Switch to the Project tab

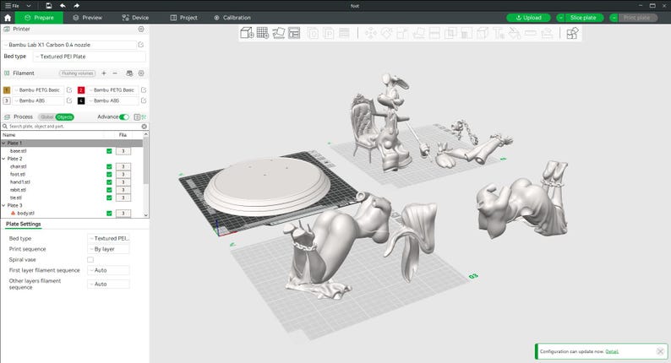tap(183, 18)
